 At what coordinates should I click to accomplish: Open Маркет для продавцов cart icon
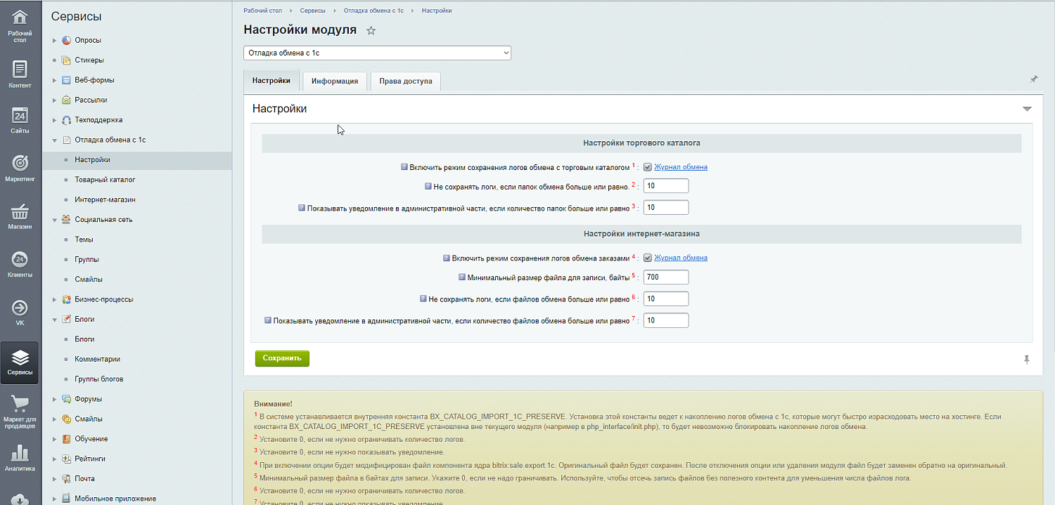coord(20,405)
